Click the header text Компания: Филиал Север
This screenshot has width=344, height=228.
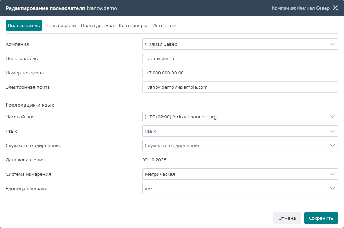point(301,8)
